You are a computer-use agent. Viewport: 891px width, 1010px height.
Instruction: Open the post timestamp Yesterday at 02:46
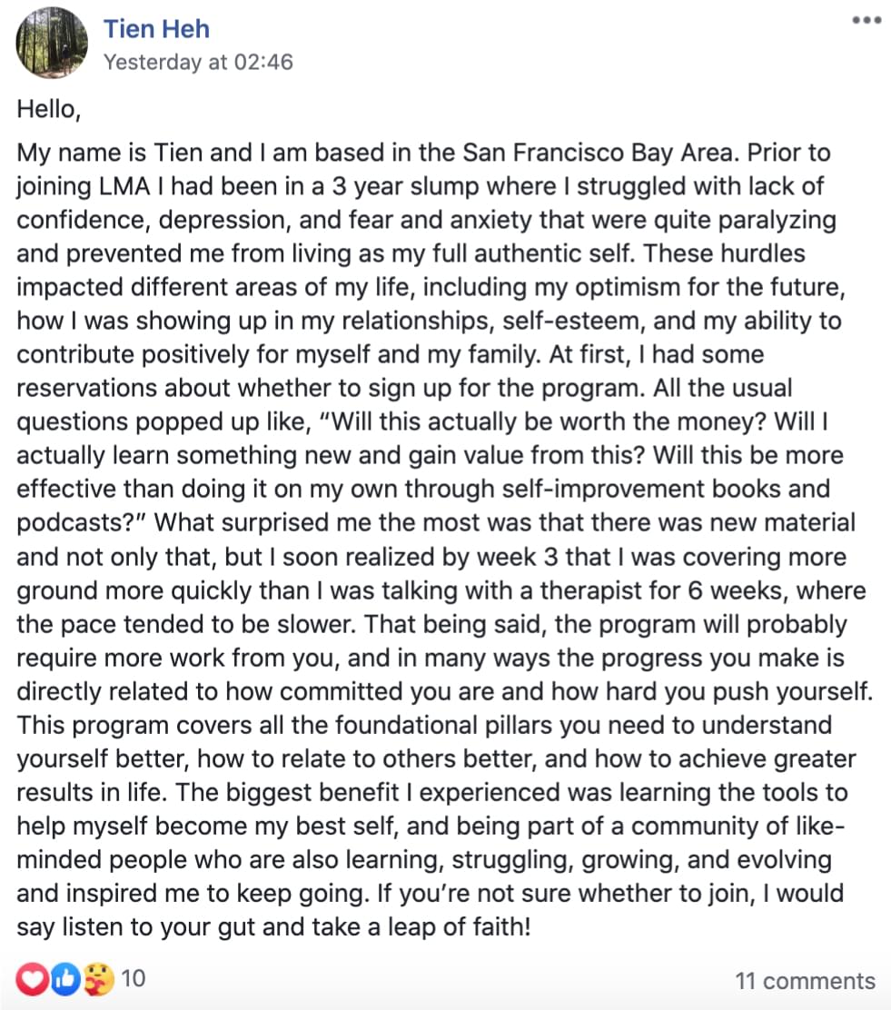pos(198,62)
